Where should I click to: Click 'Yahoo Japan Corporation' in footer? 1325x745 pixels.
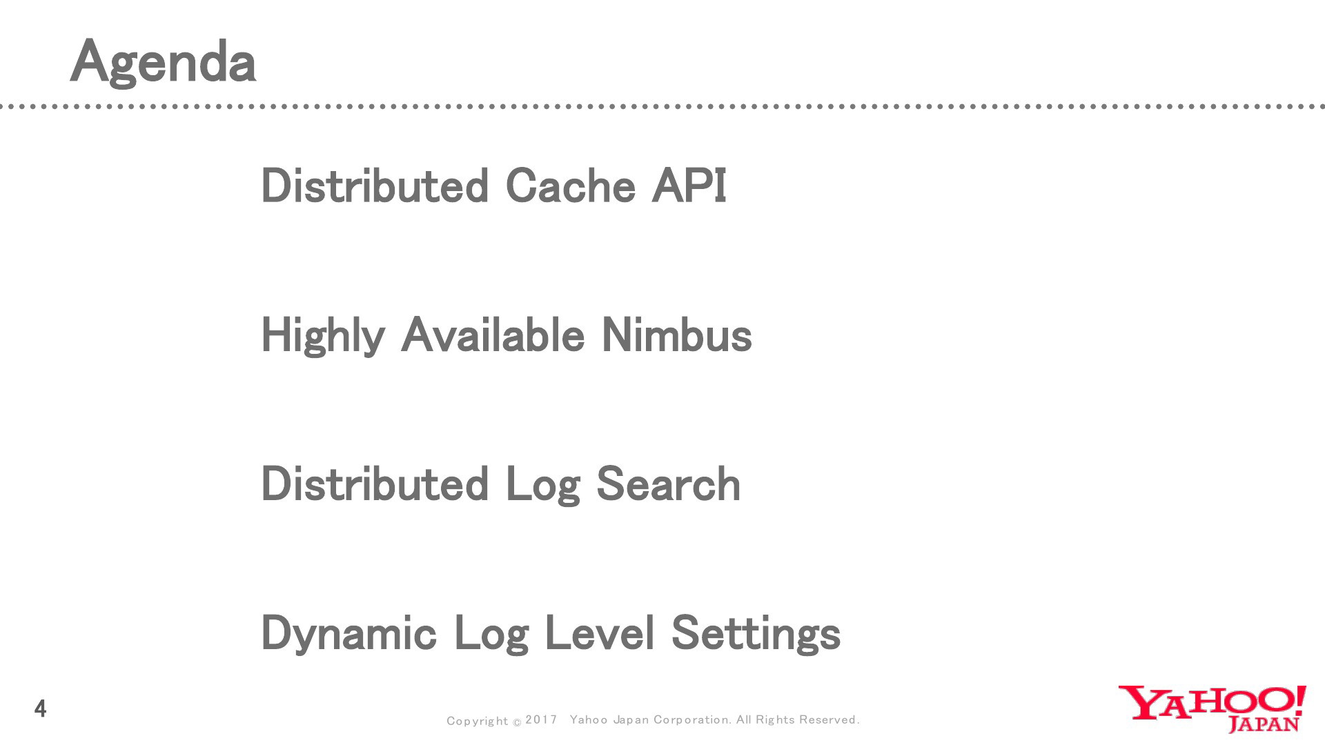point(650,719)
